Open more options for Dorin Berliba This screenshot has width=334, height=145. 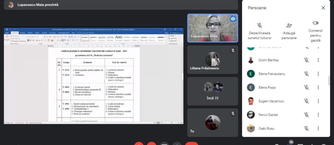tap(318, 60)
